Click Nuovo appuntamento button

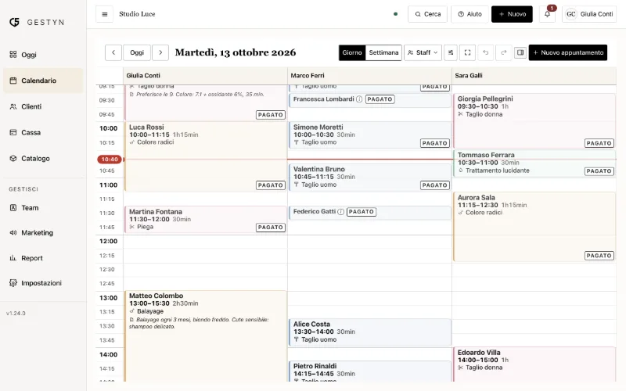(x=568, y=52)
